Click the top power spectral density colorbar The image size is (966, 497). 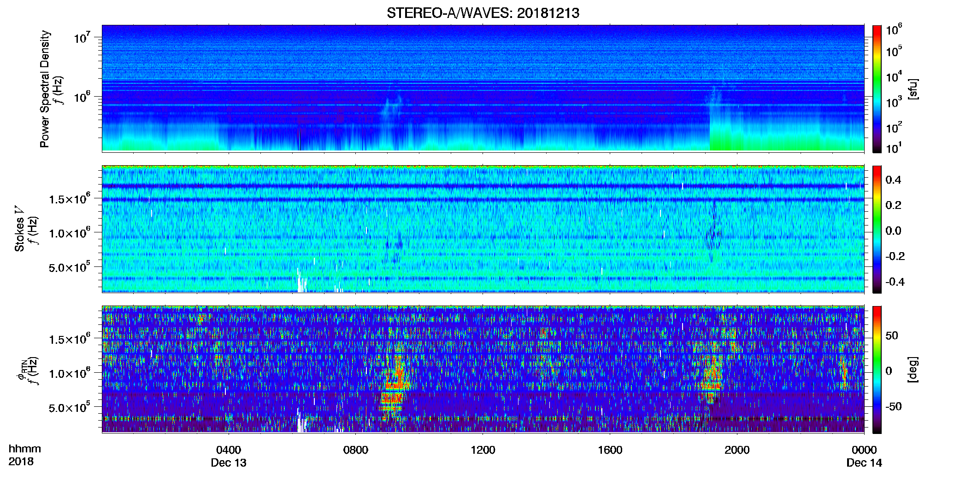pos(877,89)
